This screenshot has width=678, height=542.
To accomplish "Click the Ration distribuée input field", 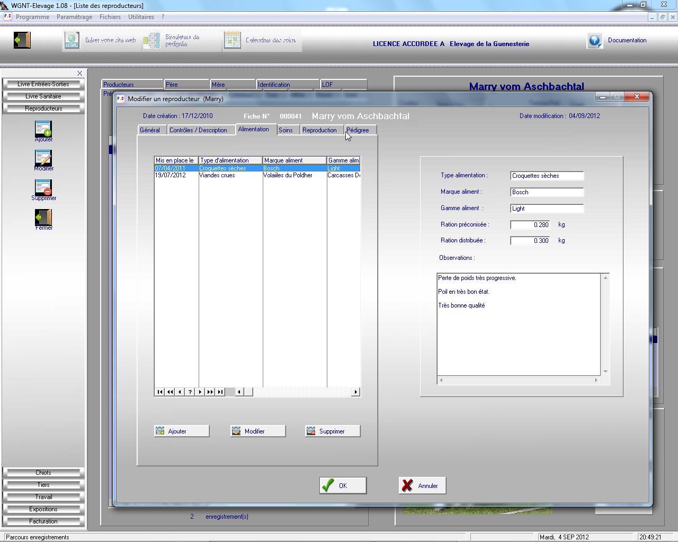I will point(530,241).
